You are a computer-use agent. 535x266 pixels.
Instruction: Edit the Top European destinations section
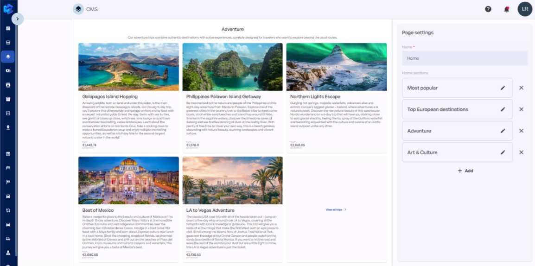pos(503,109)
